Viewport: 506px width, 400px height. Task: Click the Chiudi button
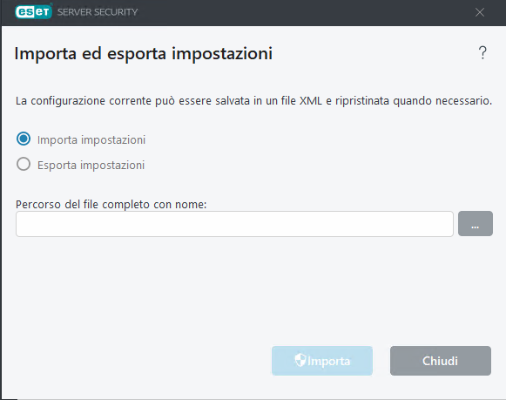441,361
